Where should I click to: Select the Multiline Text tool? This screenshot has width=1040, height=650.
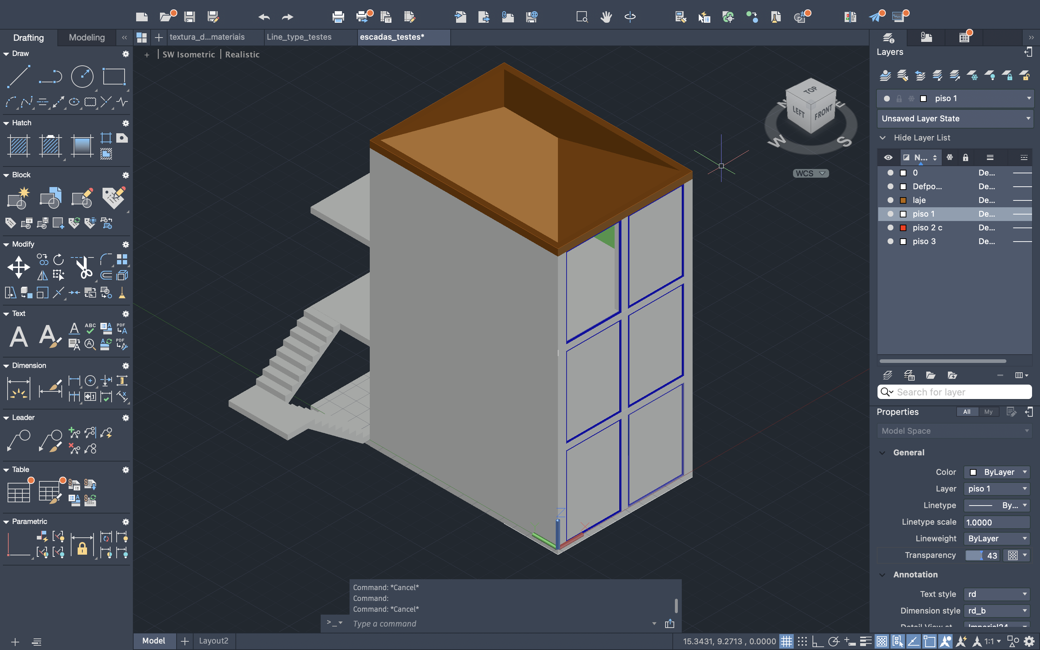(x=18, y=336)
